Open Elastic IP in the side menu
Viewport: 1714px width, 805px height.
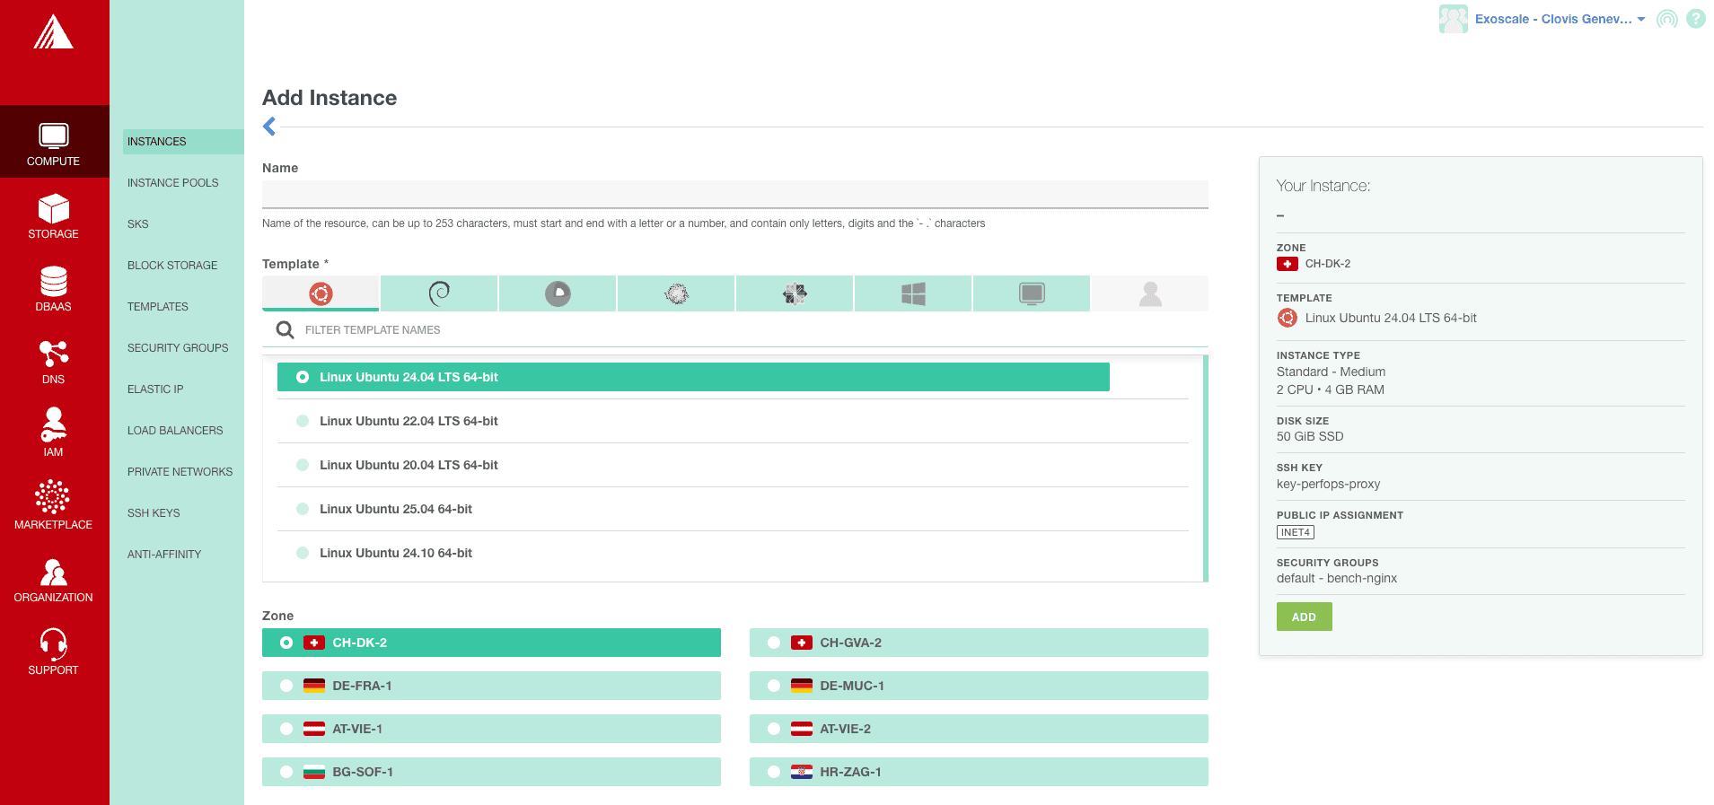[155, 389]
